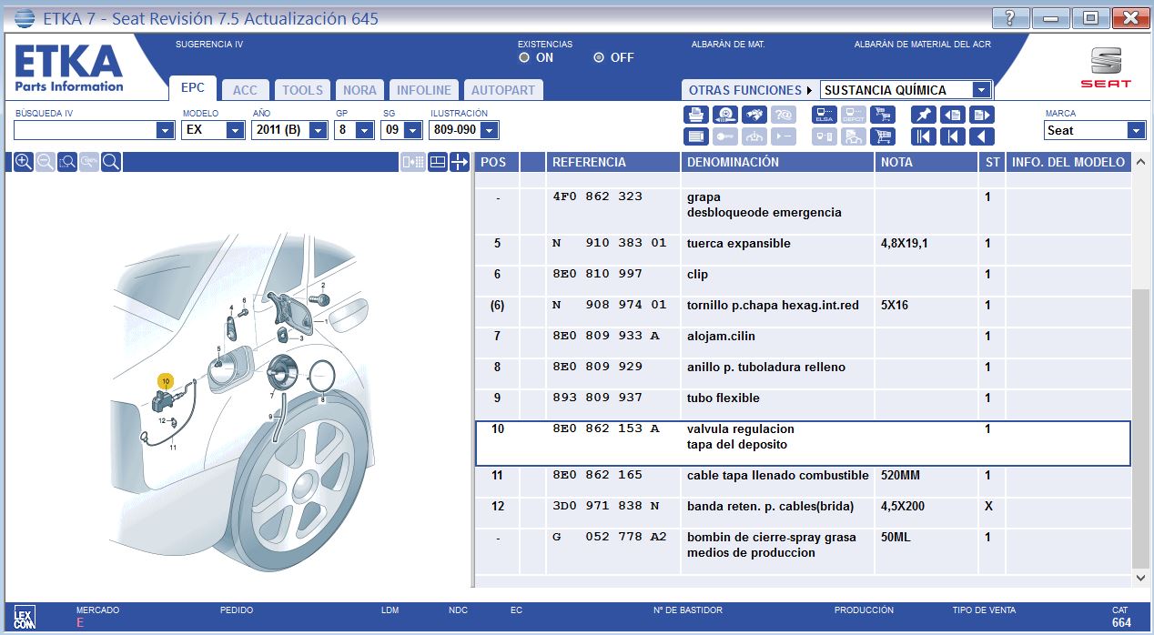Click the INFO. DEL MODELO column header
1154x635 pixels.
1068,162
